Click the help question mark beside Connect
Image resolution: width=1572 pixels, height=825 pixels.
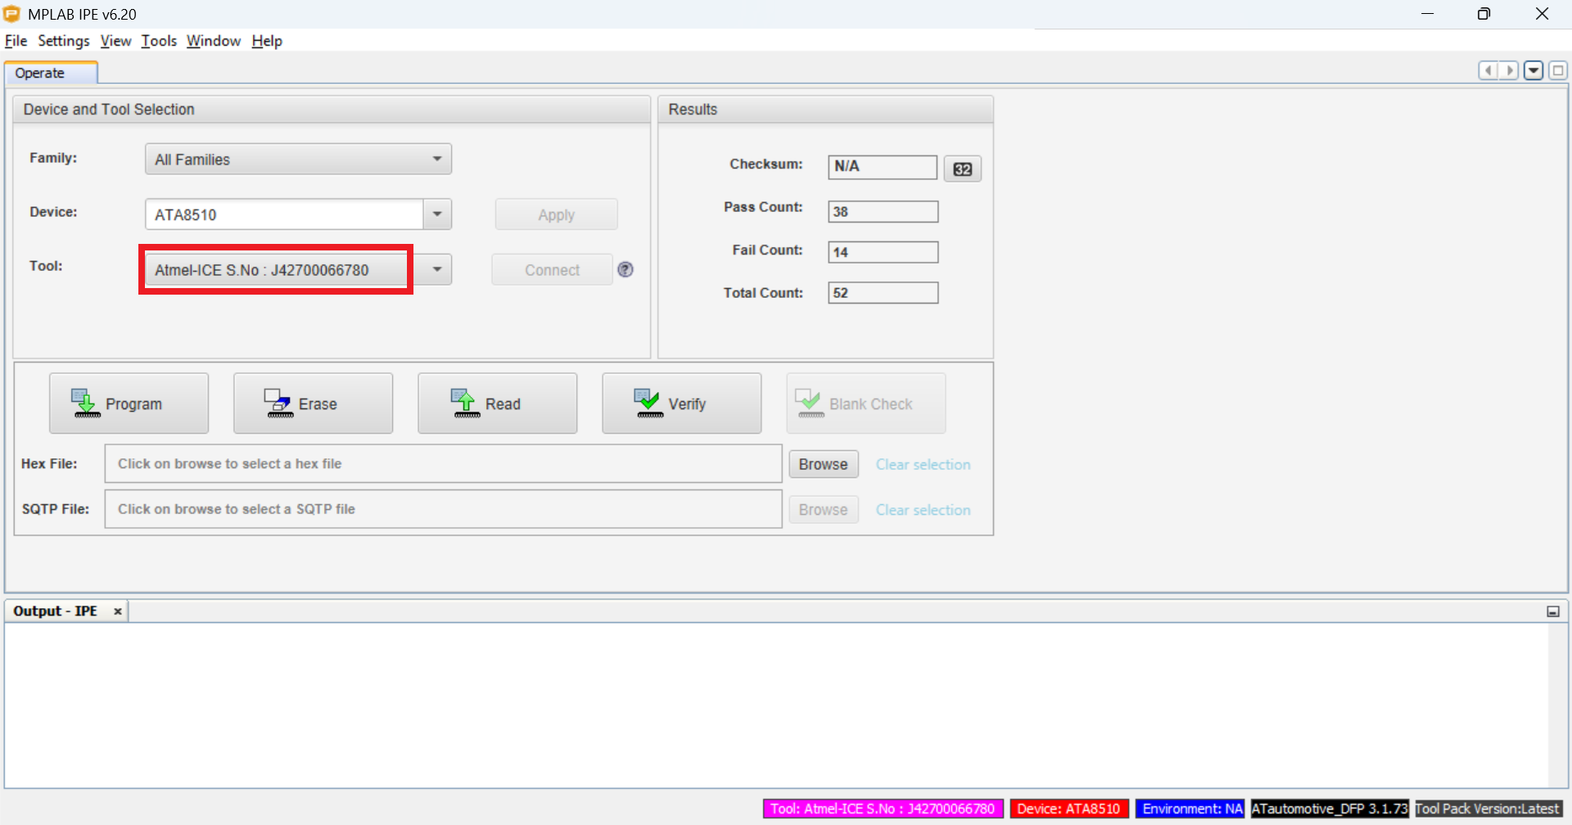626,269
